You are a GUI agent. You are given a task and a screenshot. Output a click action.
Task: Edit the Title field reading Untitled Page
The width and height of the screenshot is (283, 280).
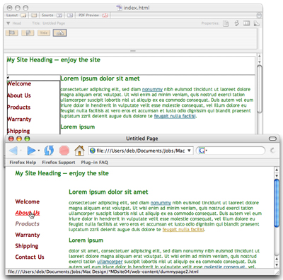click(x=54, y=23)
